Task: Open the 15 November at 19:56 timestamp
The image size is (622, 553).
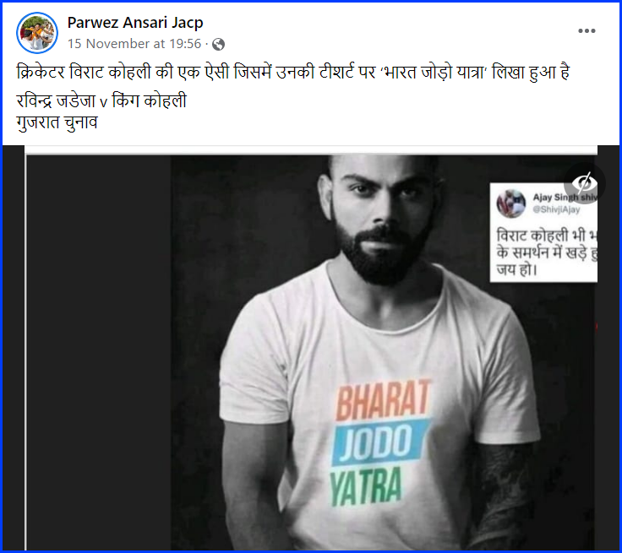Action: click(x=134, y=44)
